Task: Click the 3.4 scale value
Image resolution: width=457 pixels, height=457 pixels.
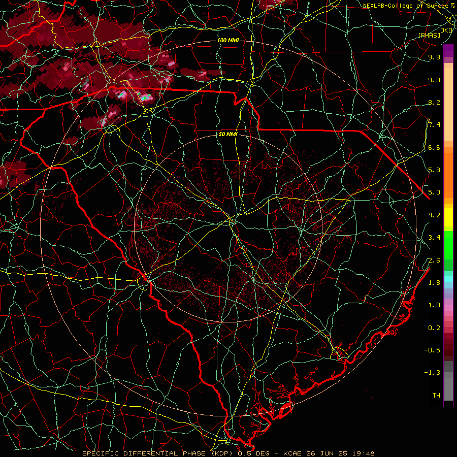Action: click(x=434, y=238)
